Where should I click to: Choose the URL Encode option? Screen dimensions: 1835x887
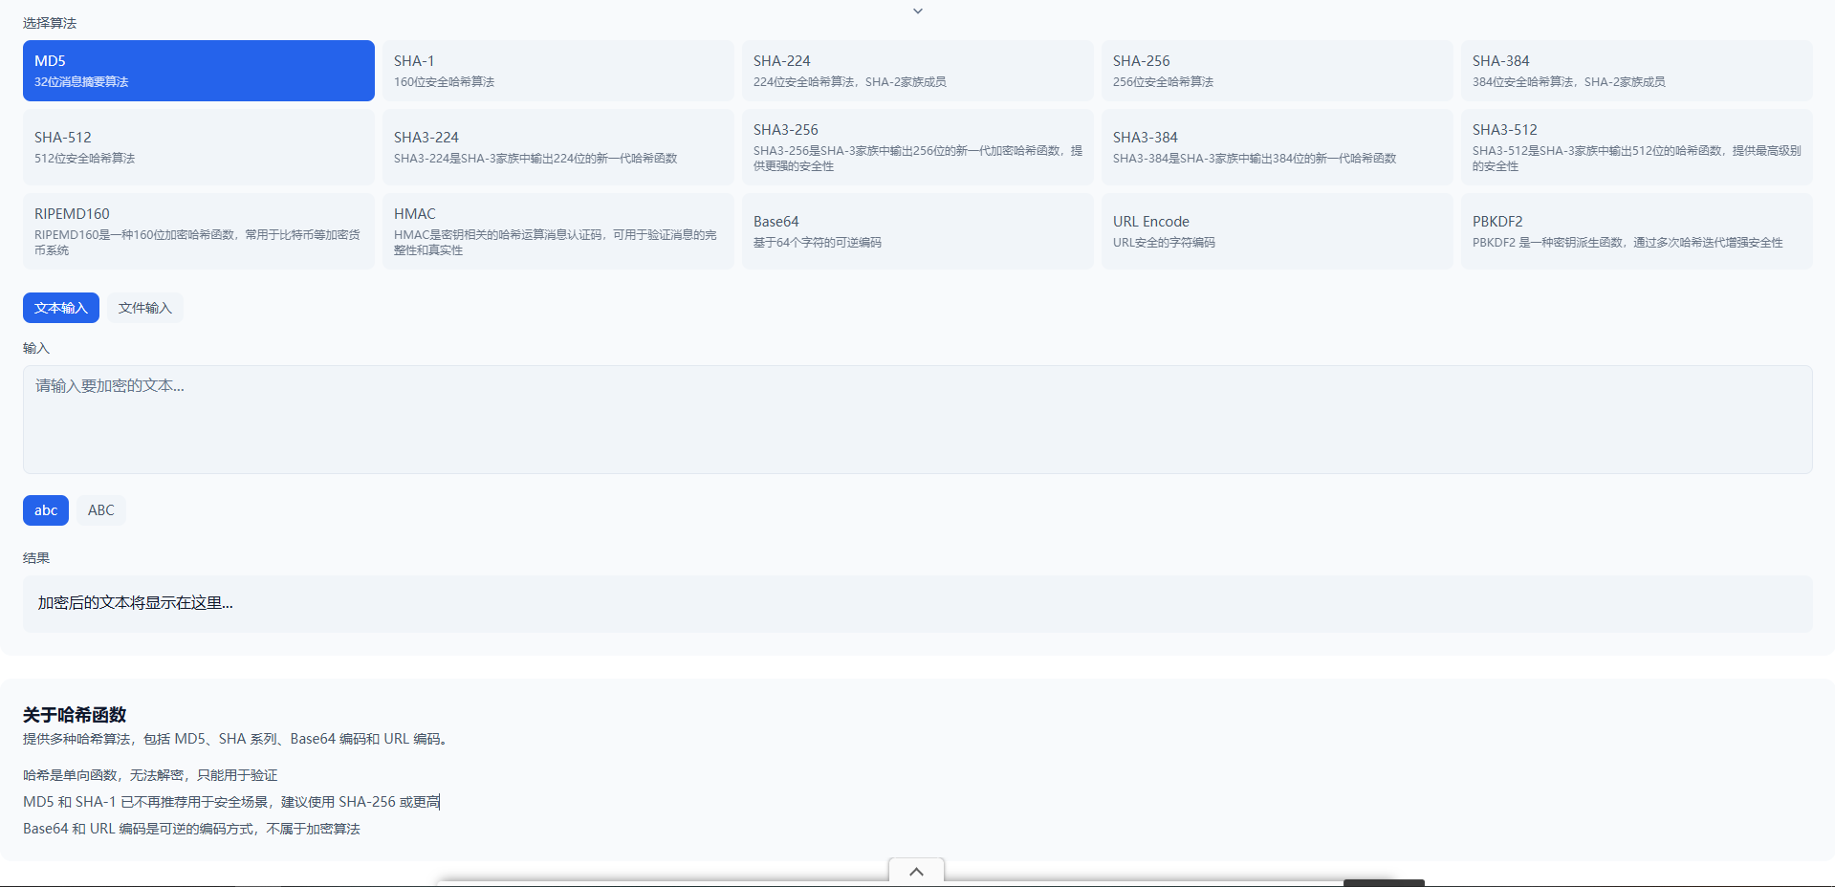pyautogui.click(x=1277, y=231)
